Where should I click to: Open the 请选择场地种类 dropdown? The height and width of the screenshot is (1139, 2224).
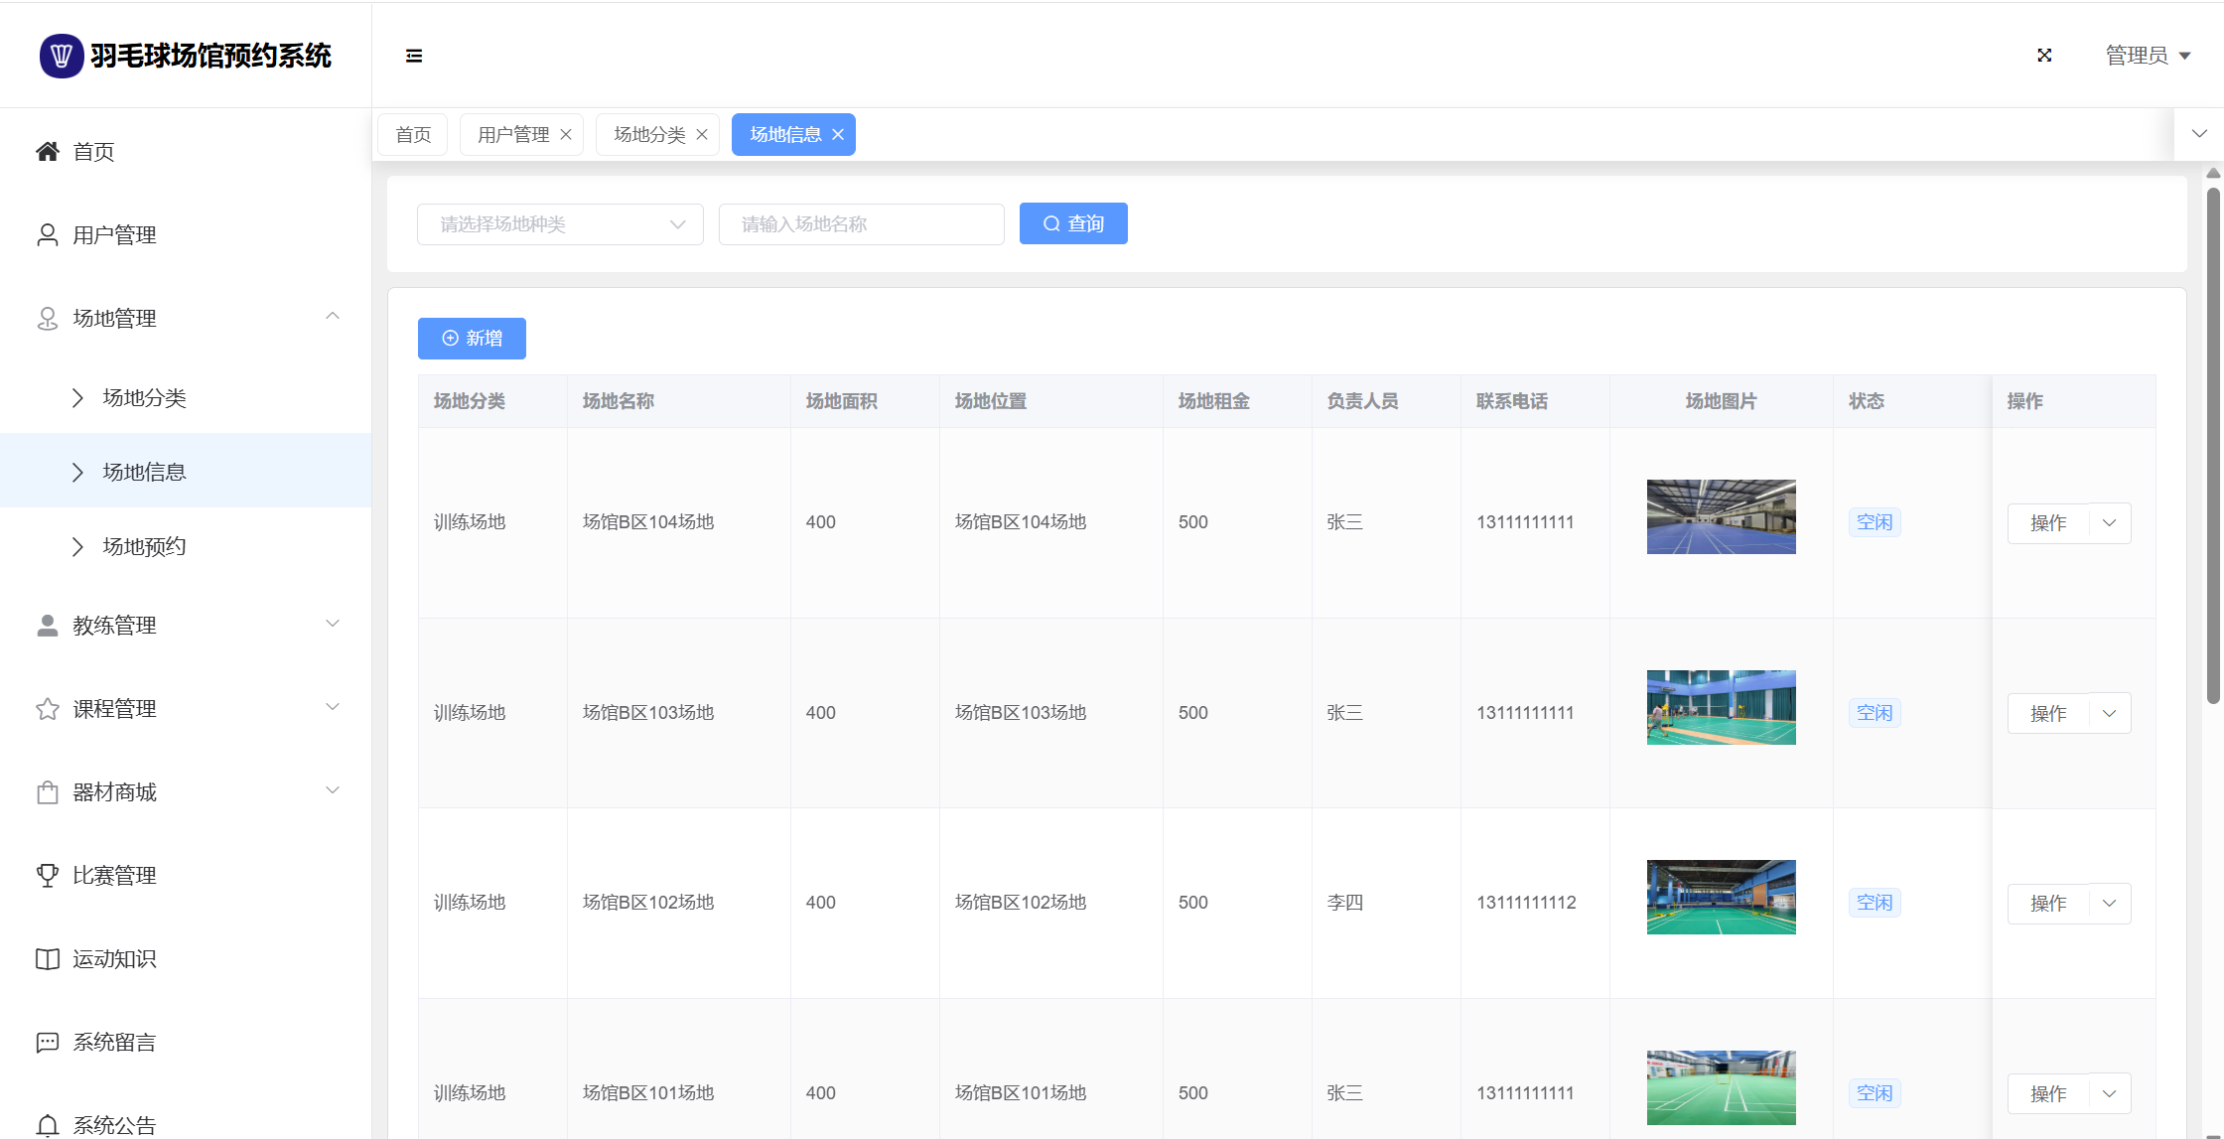[x=560, y=224]
